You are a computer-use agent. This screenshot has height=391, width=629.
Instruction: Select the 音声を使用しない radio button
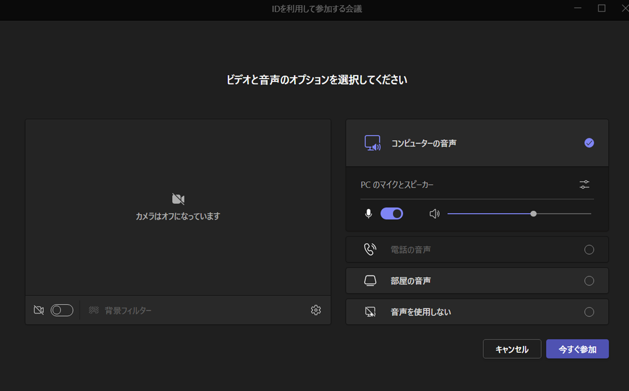click(x=589, y=312)
